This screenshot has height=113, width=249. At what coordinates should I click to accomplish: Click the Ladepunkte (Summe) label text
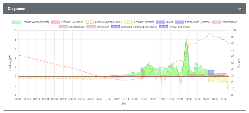pyautogui.click(x=198, y=22)
